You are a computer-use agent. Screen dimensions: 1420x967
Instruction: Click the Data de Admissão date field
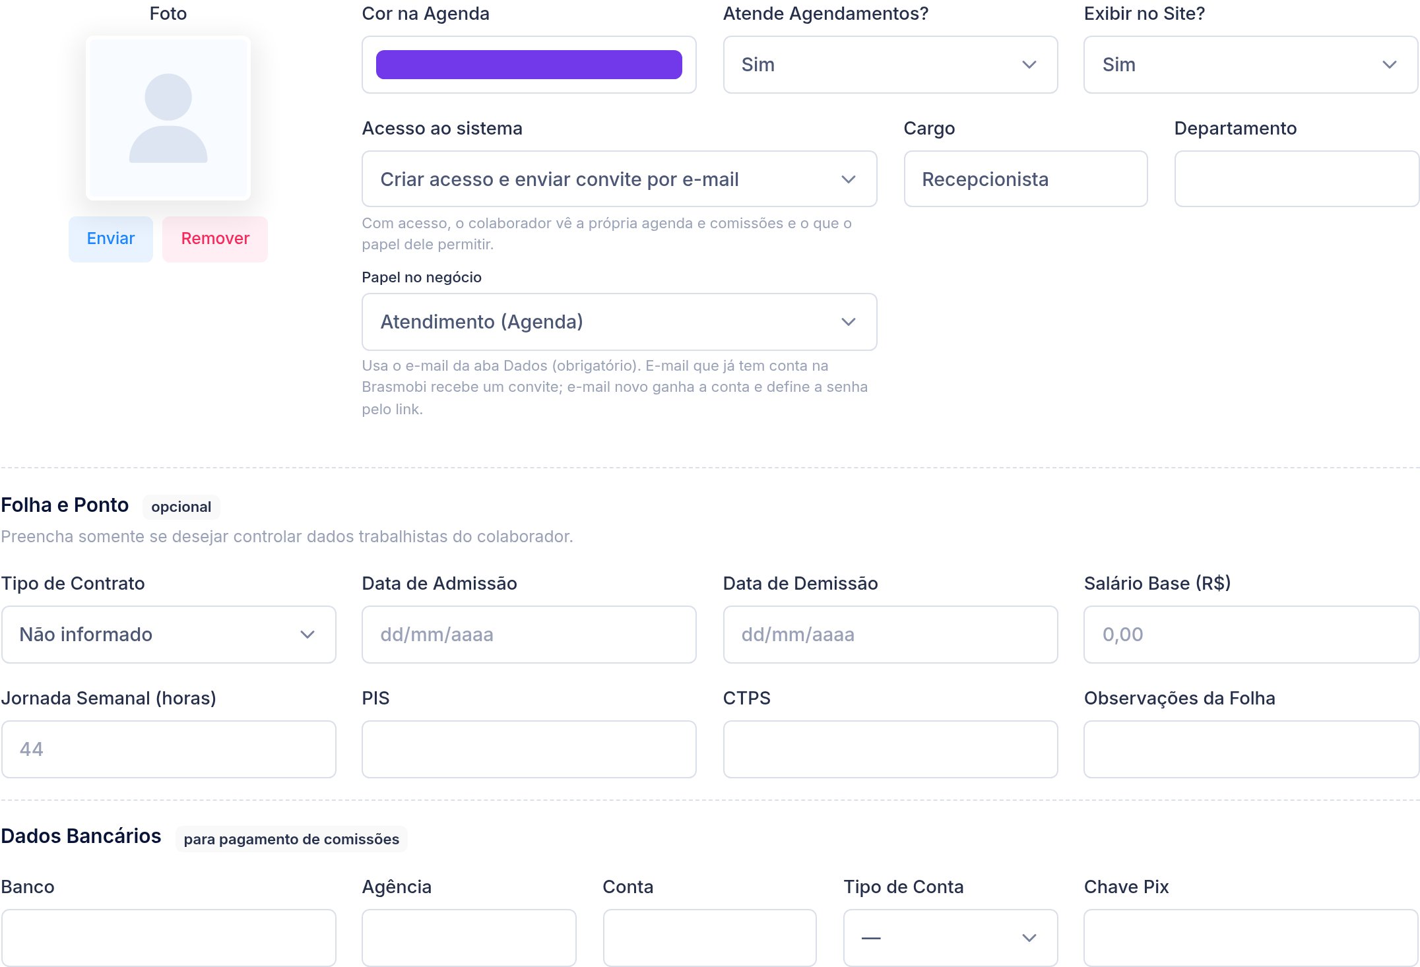point(529,635)
